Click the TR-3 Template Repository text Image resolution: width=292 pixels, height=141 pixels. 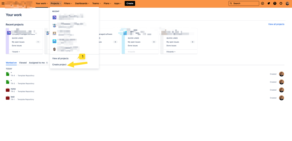[23, 84]
